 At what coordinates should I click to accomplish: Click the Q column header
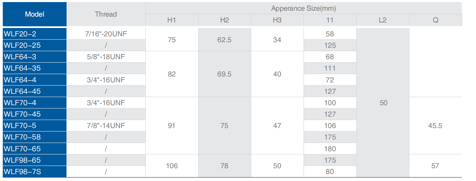[435, 20]
